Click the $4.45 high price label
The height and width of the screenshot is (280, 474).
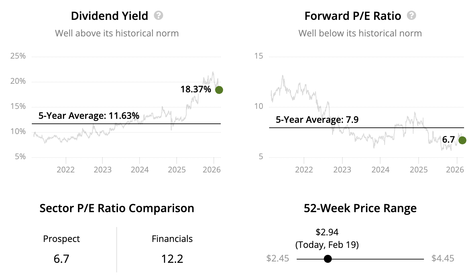pos(443,258)
